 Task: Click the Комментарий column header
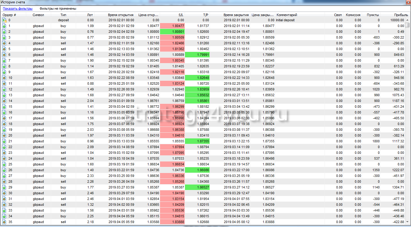click(x=287, y=15)
